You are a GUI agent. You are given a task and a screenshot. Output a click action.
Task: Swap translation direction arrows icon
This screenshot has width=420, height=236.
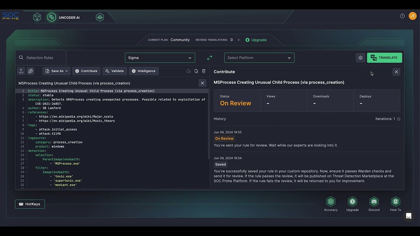pyautogui.click(x=210, y=58)
